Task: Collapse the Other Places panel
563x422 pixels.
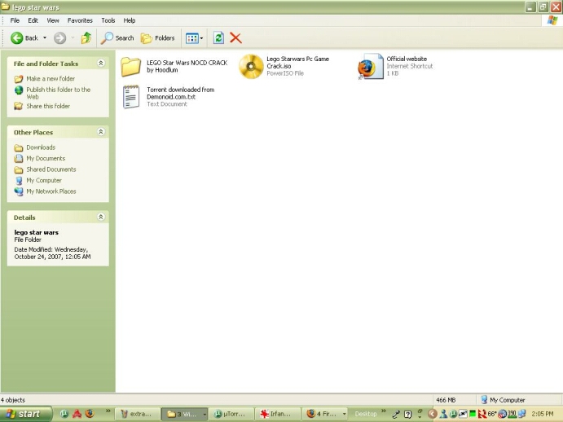Action: [x=101, y=132]
